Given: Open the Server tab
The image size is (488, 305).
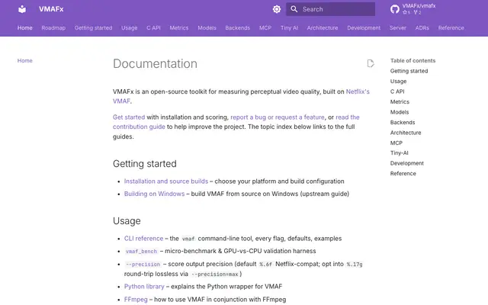Looking at the screenshot, I should [x=398, y=27].
